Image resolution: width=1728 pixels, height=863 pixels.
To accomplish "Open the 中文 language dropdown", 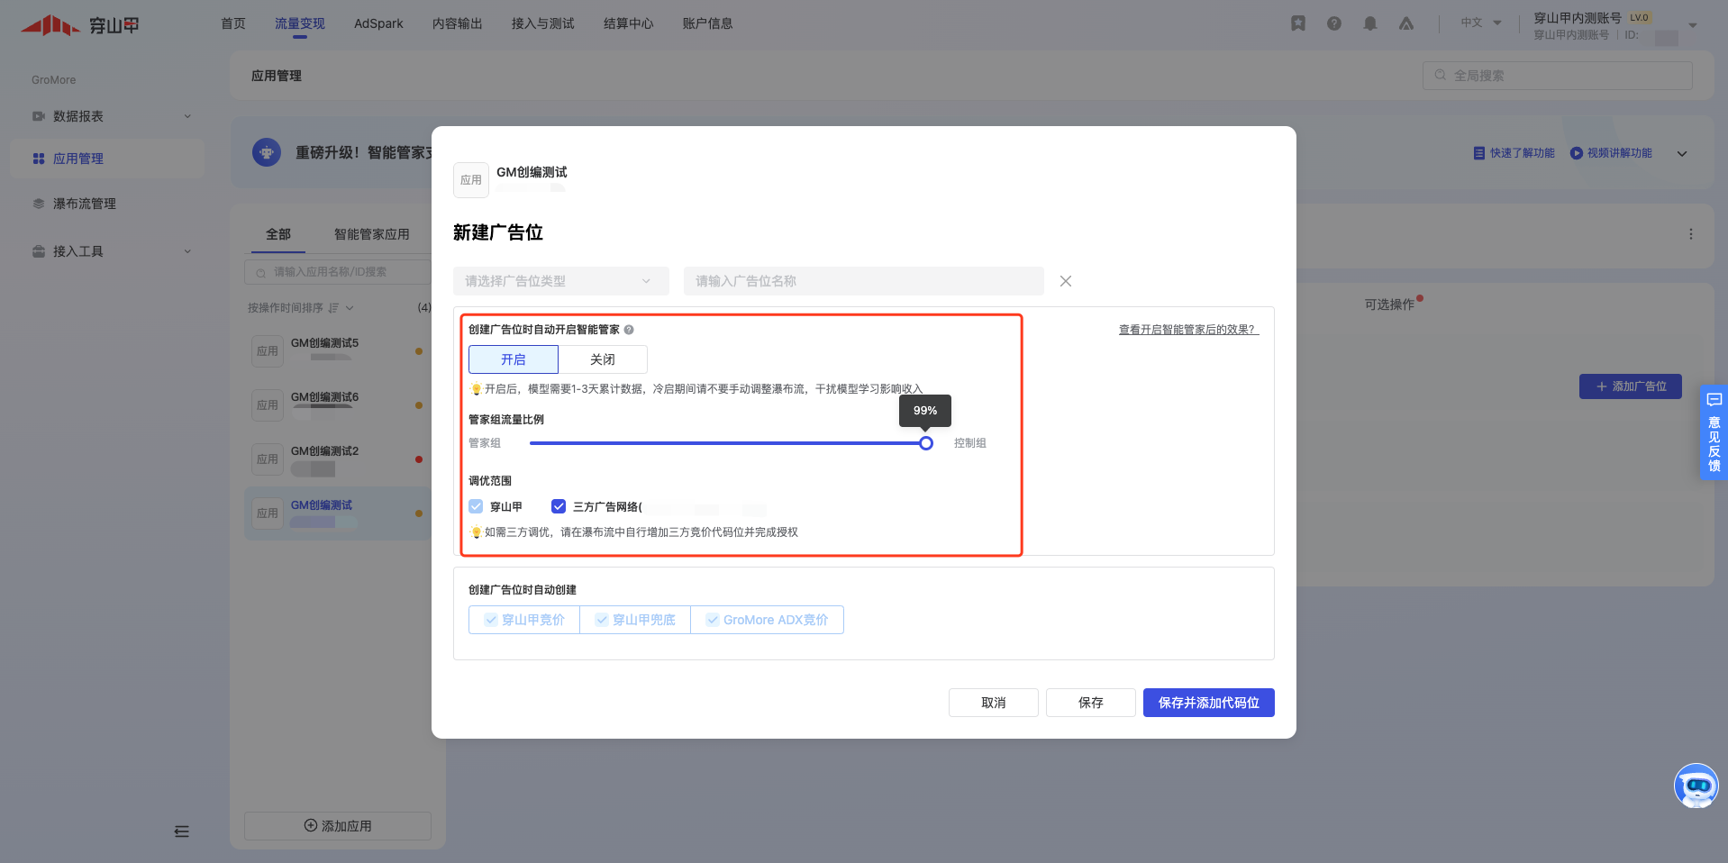I will pyautogui.click(x=1481, y=23).
